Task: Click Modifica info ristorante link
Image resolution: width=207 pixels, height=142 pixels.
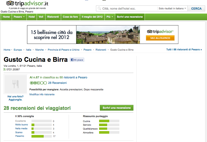Action: (42, 94)
